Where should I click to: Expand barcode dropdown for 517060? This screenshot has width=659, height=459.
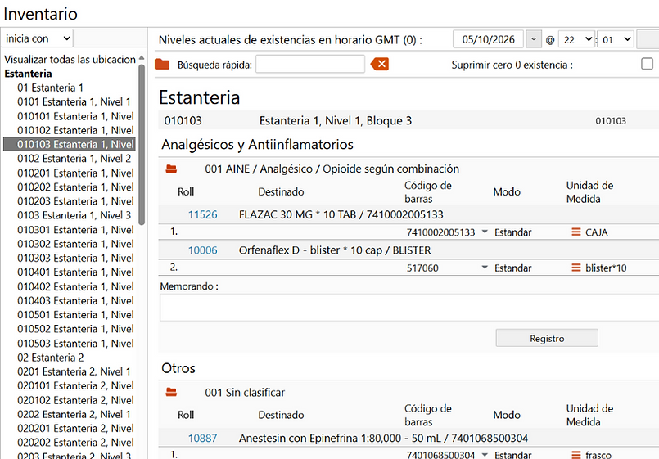485,268
